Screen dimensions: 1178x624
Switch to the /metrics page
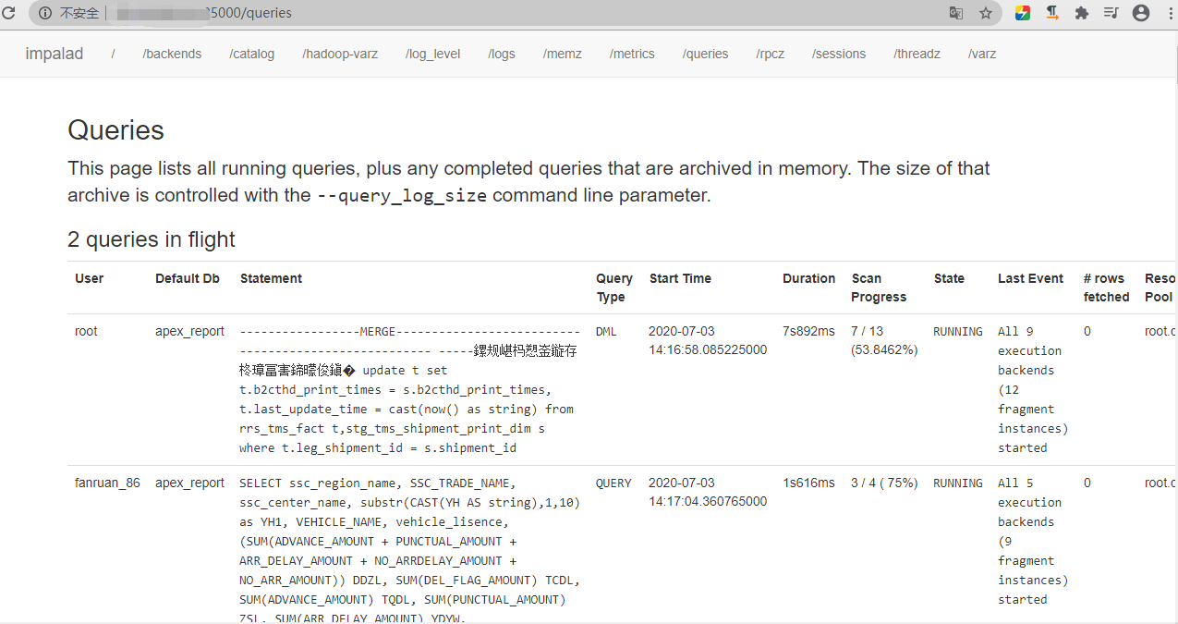[x=632, y=54]
